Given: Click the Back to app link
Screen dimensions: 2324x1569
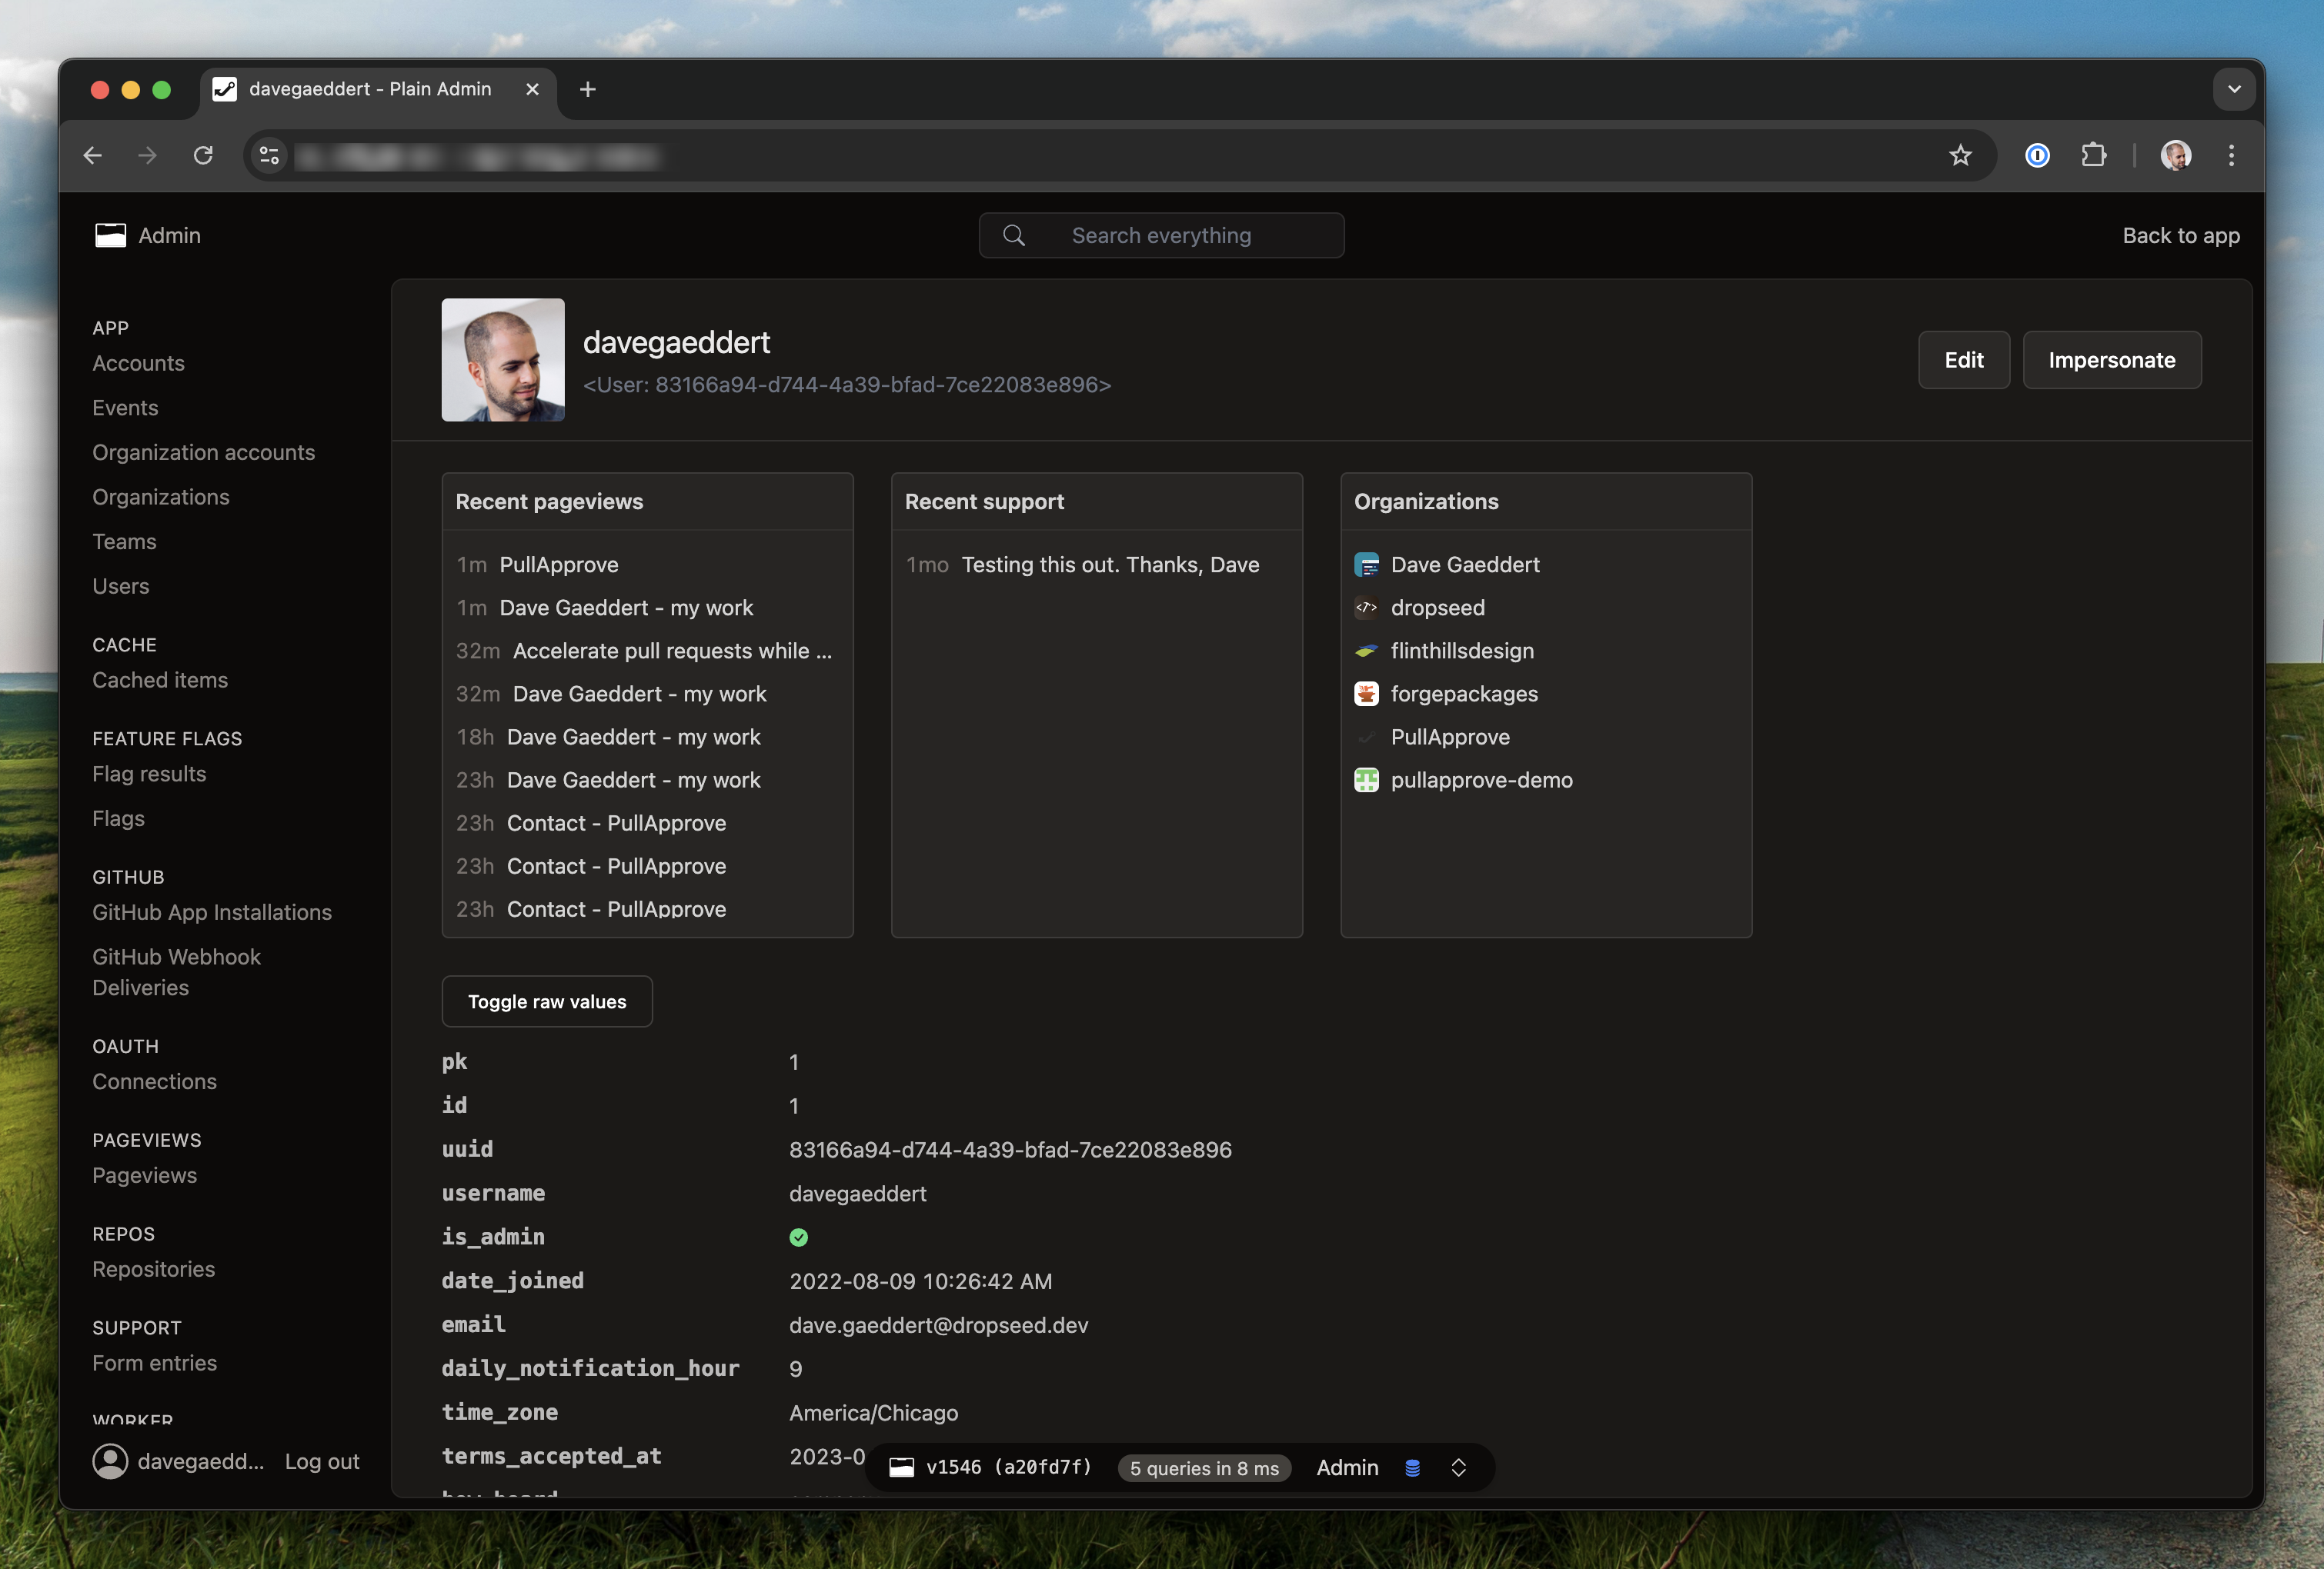Looking at the screenshot, I should (2180, 235).
